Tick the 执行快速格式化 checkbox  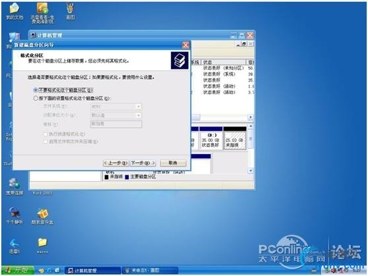tap(46, 134)
